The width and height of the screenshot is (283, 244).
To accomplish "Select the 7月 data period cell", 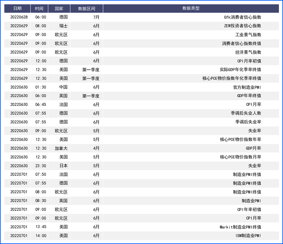I will [96, 17].
